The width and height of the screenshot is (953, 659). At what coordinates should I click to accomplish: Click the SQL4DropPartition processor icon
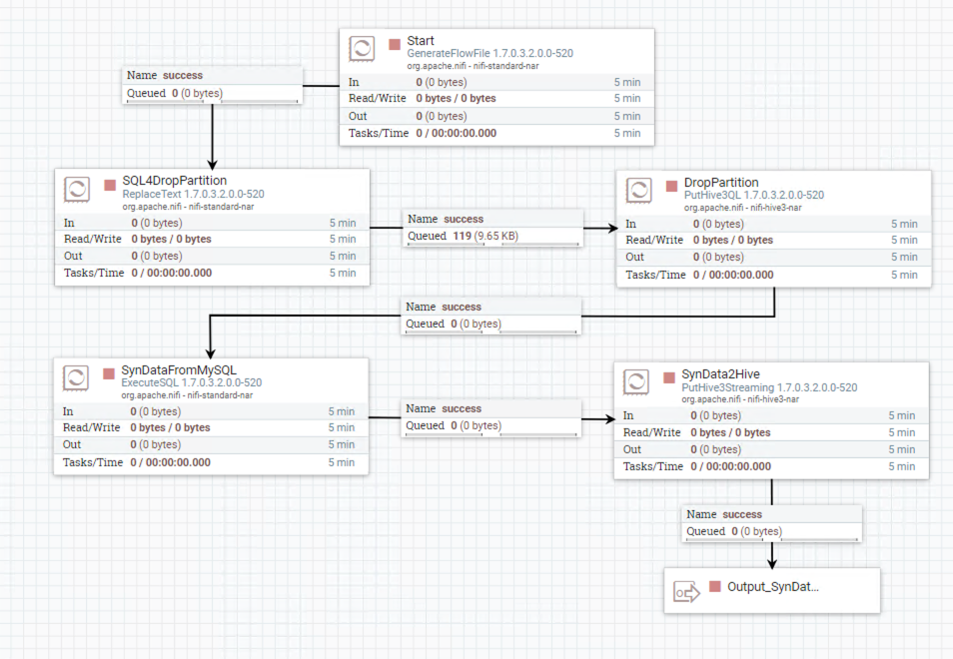point(78,189)
